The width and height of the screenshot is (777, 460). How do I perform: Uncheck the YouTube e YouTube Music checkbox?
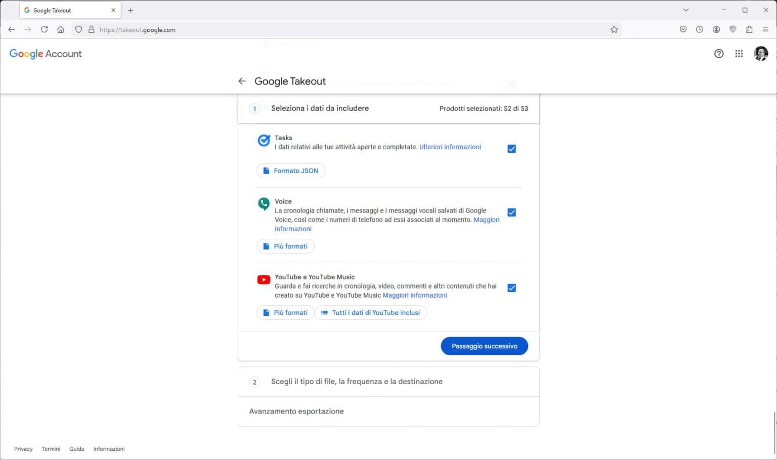point(511,288)
